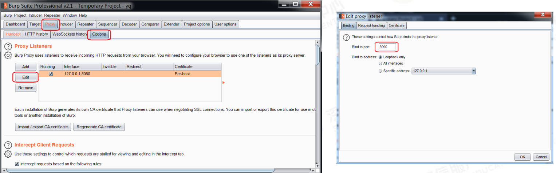The width and height of the screenshot is (556, 173).
Task: Switch to Dashboard tab
Action: pos(15,24)
